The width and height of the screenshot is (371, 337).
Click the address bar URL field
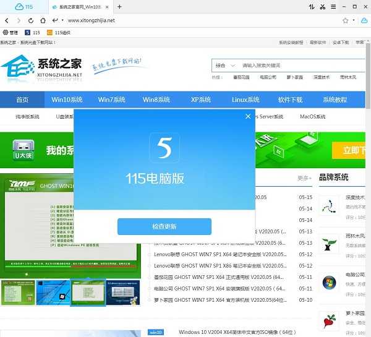pyautogui.click(x=92, y=20)
